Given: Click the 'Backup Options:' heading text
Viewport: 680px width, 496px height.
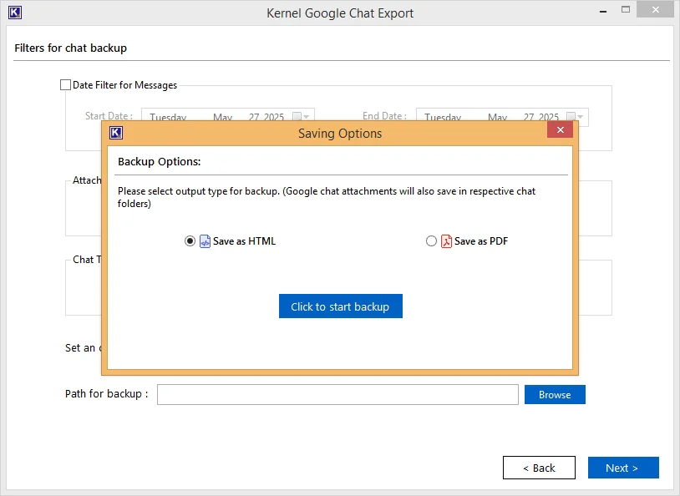Looking at the screenshot, I should [160, 162].
